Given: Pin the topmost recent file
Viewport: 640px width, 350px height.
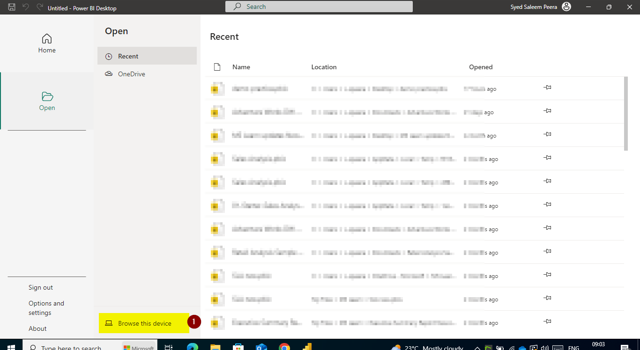Looking at the screenshot, I should point(547,87).
